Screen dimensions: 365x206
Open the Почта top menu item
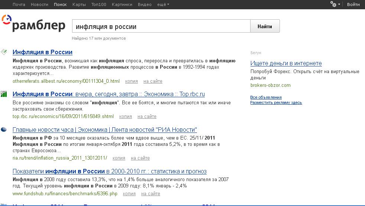coord(19,4)
